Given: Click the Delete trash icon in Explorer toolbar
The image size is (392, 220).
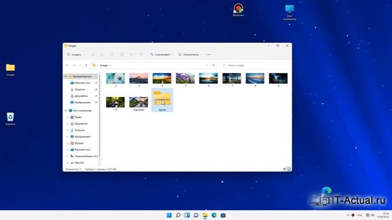Looking at the screenshot, I should point(141,54).
